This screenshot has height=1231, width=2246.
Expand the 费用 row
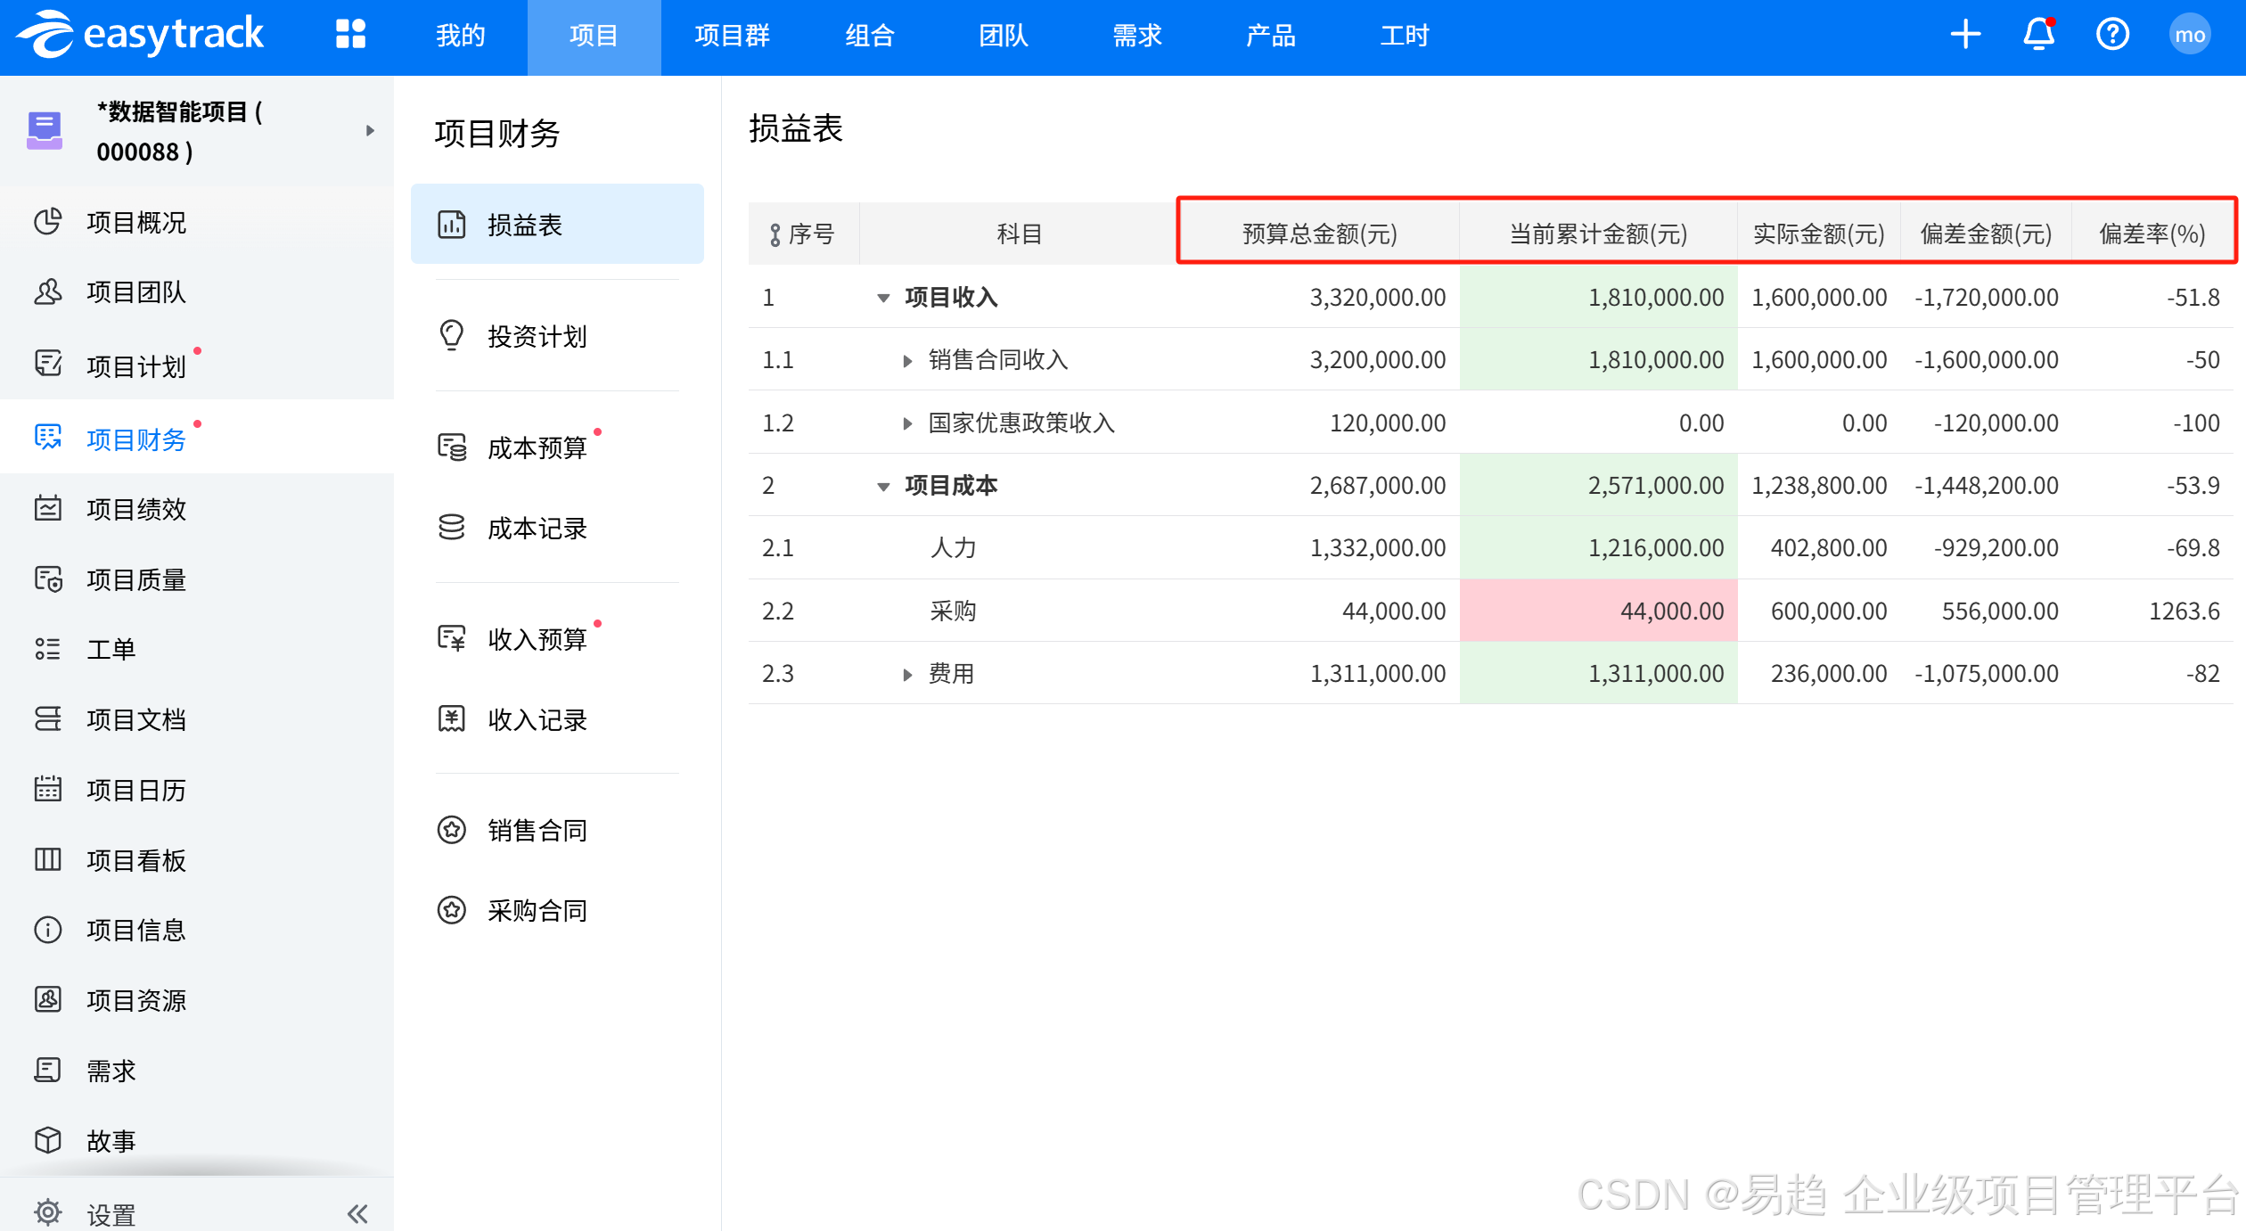point(907,675)
